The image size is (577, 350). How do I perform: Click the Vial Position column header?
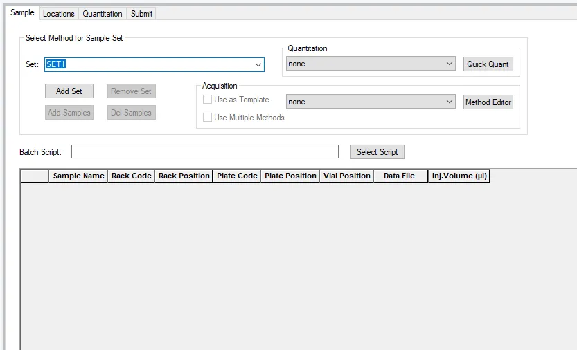pos(346,176)
